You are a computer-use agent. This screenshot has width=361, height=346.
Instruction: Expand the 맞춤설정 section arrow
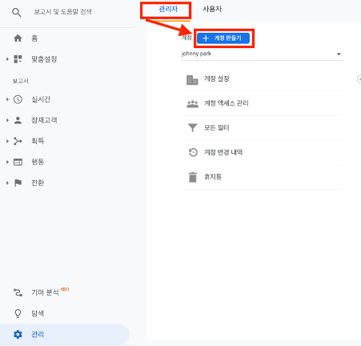[7, 59]
